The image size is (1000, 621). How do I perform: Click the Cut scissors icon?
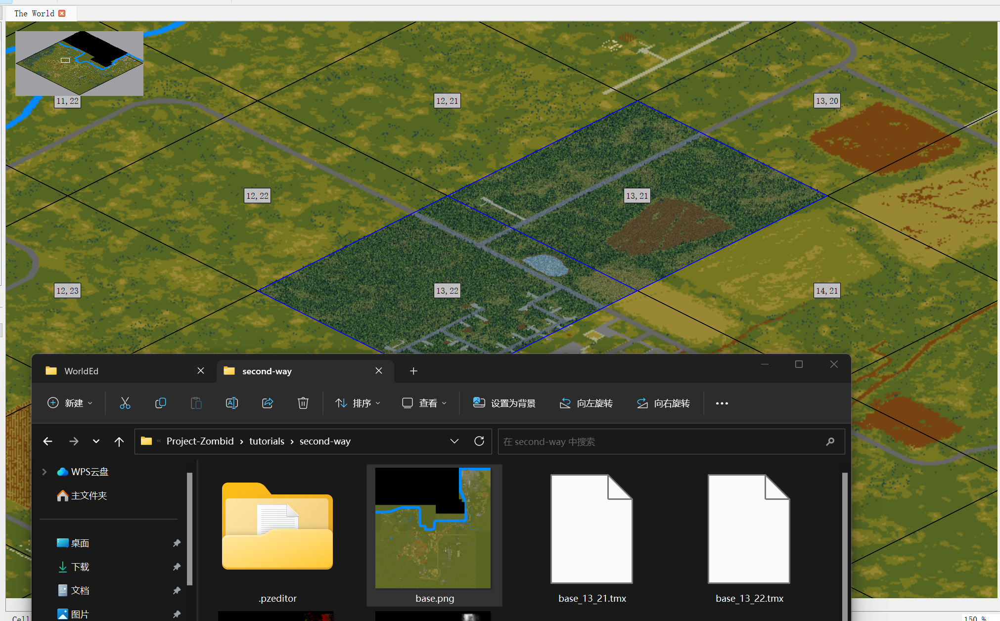click(x=125, y=403)
